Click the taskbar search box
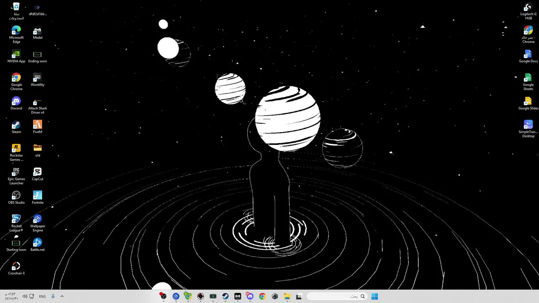Viewport: 539px width, 303px height. [336, 296]
